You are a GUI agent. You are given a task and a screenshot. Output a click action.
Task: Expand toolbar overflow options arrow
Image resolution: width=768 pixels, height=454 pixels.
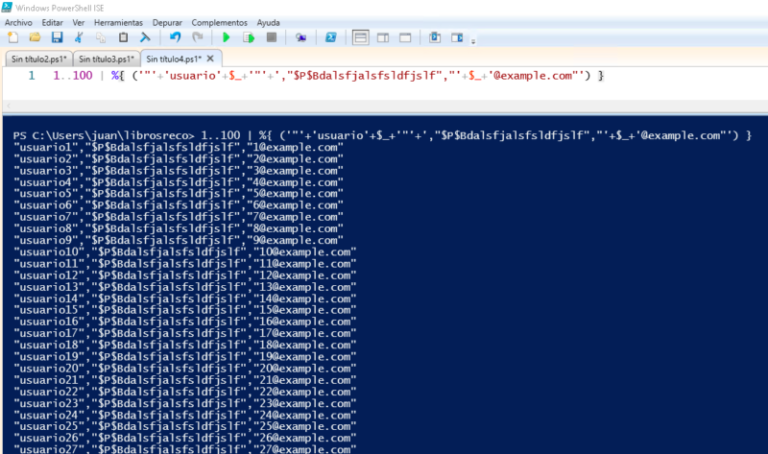tap(473, 41)
